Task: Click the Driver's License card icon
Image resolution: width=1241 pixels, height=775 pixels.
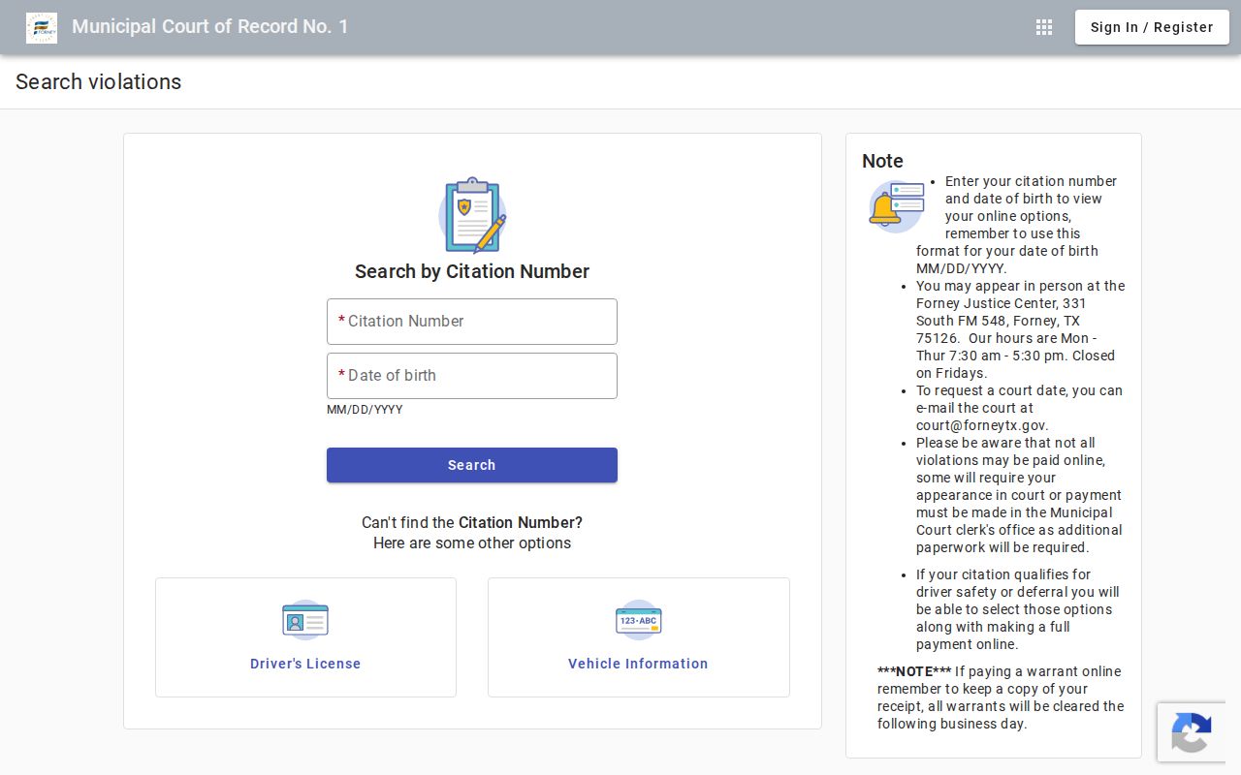Action: coord(305,620)
